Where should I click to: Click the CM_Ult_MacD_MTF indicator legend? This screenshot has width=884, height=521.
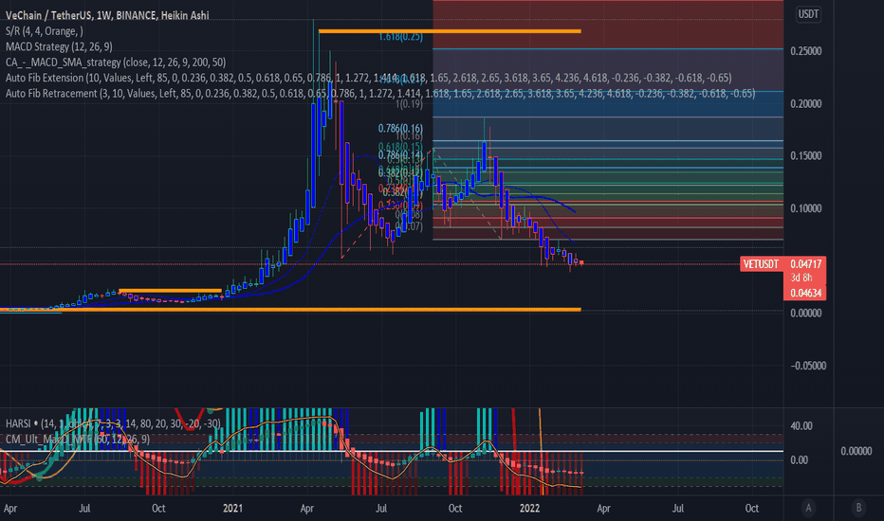click(x=77, y=439)
